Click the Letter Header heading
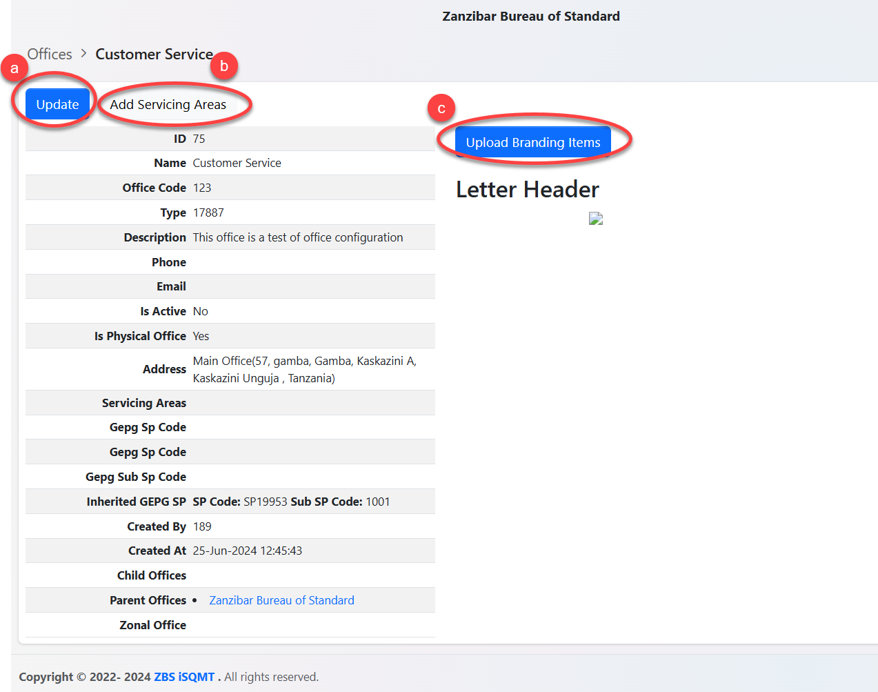Image resolution: width=878 pixels, height=692 pixels. tap(527, 189)
